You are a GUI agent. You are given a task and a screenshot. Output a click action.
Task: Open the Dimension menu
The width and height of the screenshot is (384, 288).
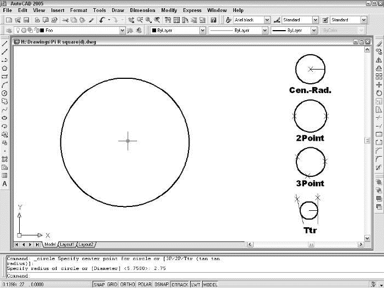click(x=142, y=10)
